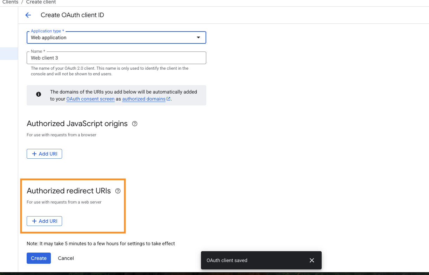Click the Create OAuth client ID heading
Image resolution: width=429 pixels, height=275 pixels.
pyautogui.click(x=72, y=15)
